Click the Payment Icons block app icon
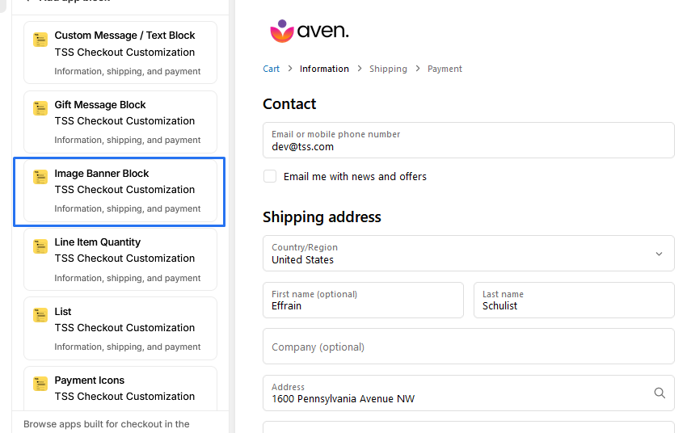The width and height of the screenshot is (691, 433). (40, 384)
